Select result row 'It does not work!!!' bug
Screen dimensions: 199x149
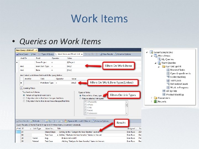(x=78, y=138)
